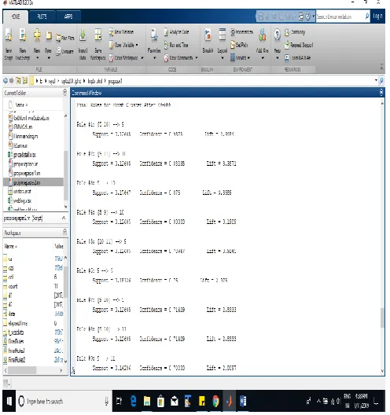Launch Simulink from the ribbon
The width and height of the screenshot is (390, 415).
coord(208,41)
